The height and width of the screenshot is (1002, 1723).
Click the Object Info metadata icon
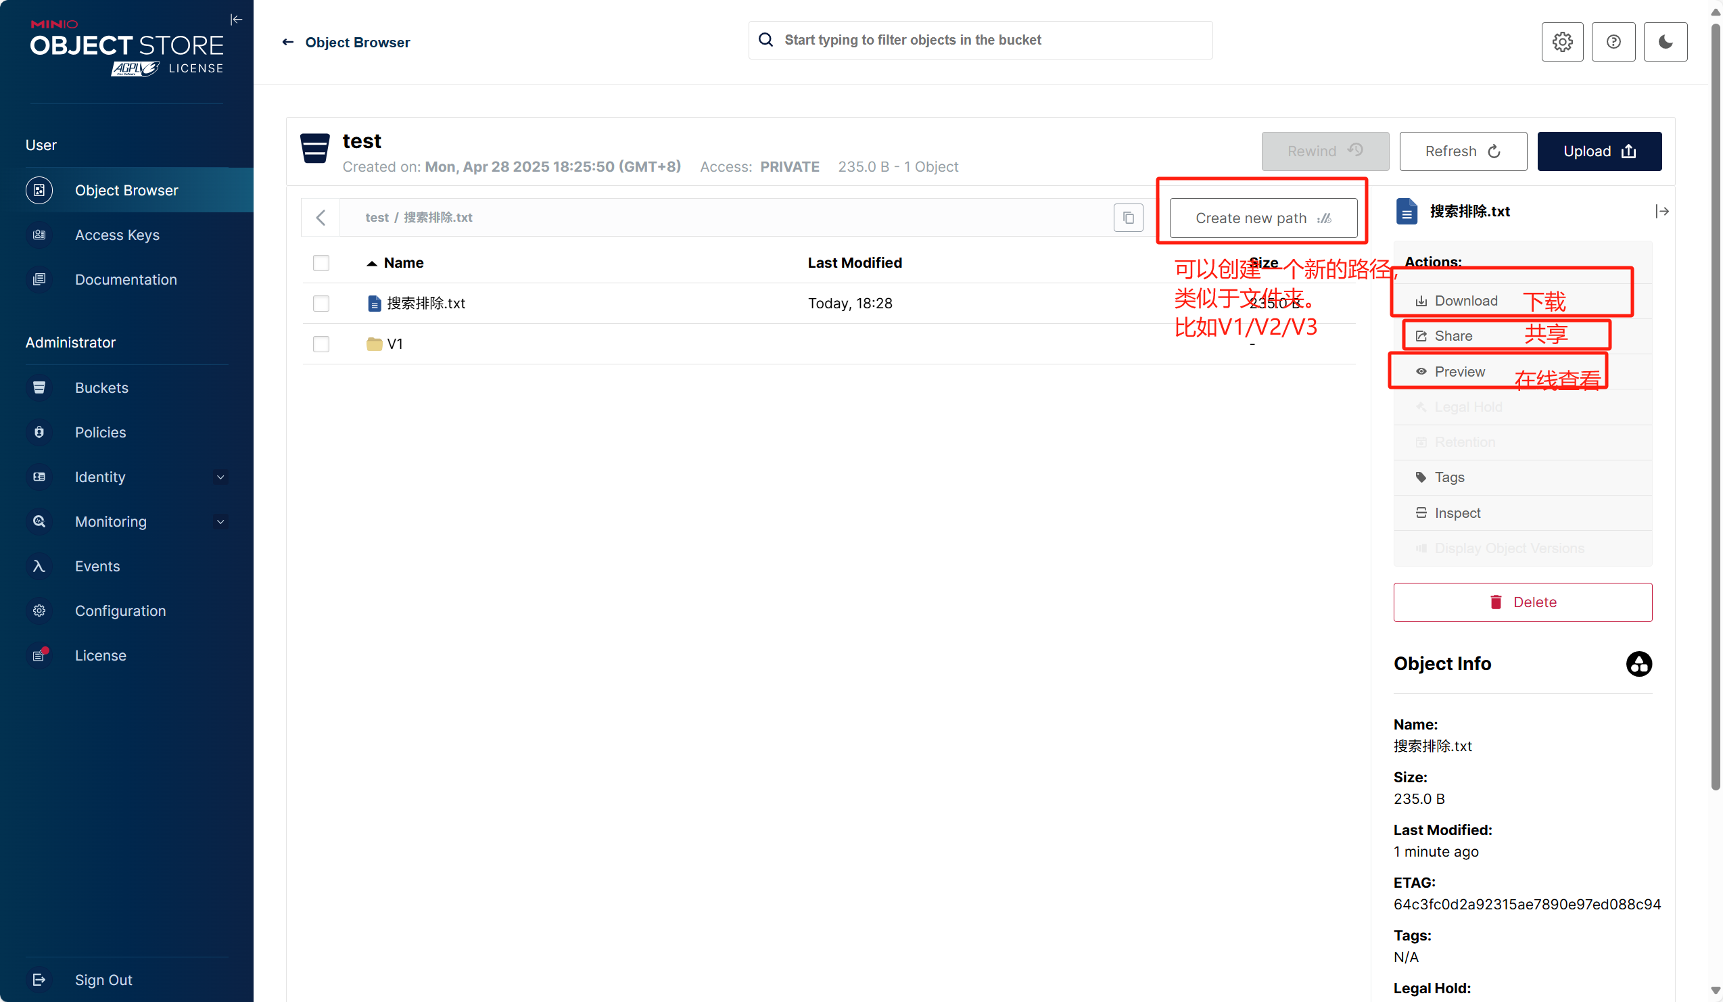tap(1638, 664)
